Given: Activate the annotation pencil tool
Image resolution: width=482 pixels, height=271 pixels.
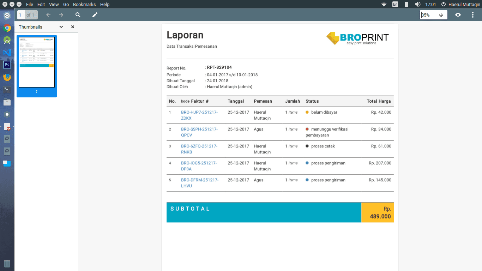Looking at the screenshot, I should click(95, 15).
